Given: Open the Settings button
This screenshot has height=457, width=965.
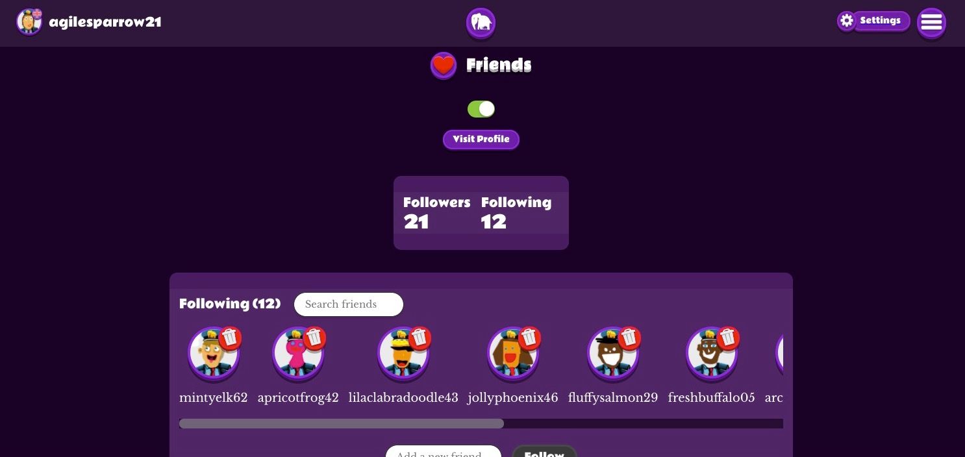Looking at the screenshot, I should click(880, 21).
